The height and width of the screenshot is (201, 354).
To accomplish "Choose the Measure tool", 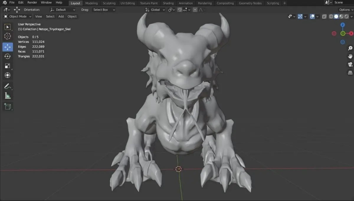I will pyautogui.click(x=8, y=96).
